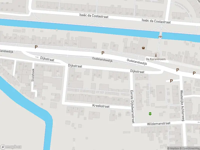The height and width of the screenshot is (150, 200).
Task: Click the Westelijke Achterweg street label
Action: coord(182,105)
